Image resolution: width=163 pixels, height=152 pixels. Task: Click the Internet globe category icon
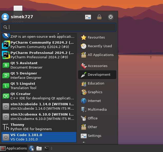click(84, 101)
